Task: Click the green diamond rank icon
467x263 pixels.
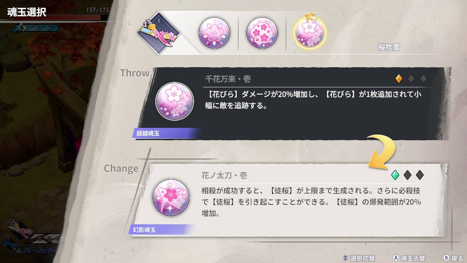Action: tap(395, 175)
